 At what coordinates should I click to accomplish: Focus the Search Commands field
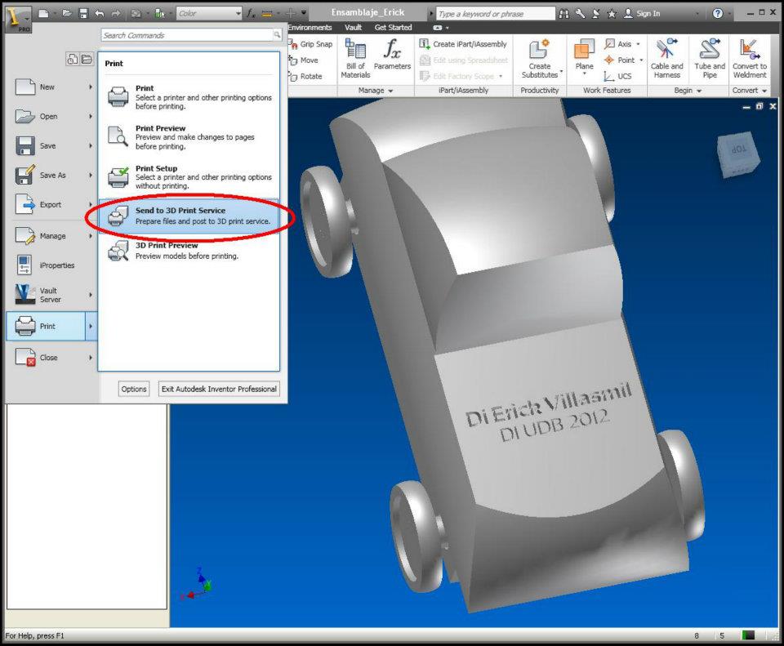point(186,35)
